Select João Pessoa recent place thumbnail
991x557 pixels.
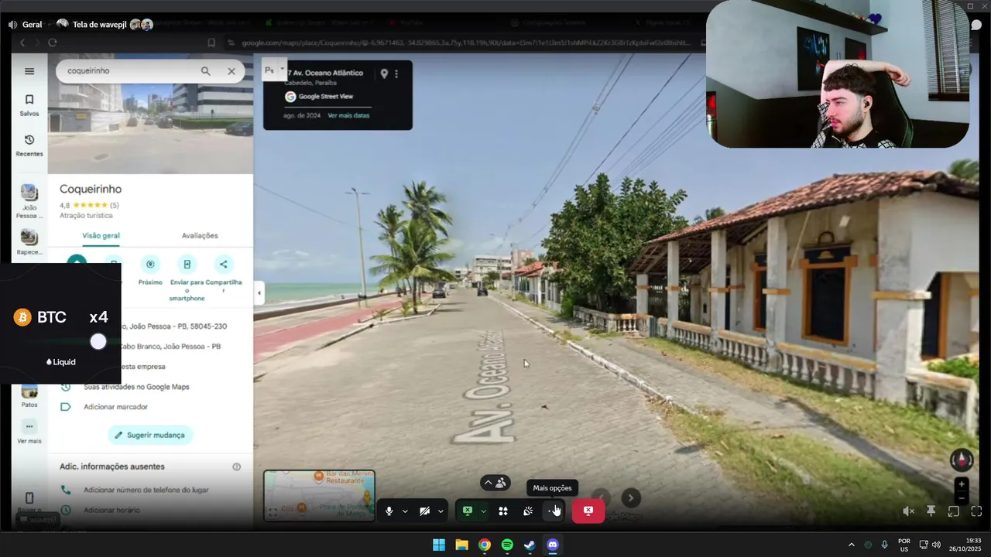point(29,201)
